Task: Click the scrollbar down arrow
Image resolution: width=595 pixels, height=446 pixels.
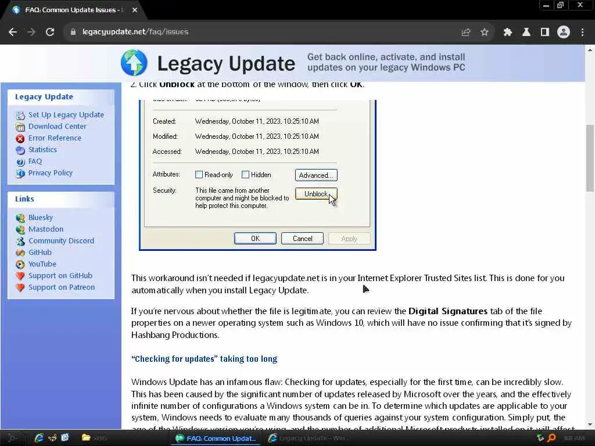Action: [590, 425]
